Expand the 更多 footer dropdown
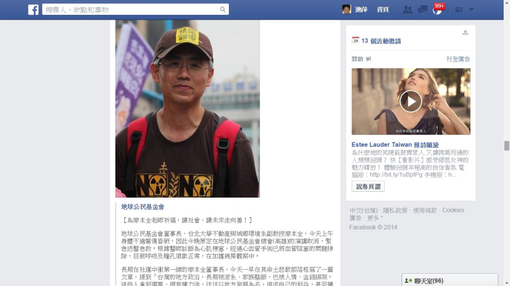This screenshot has width=510, height=286. point(375,218)
